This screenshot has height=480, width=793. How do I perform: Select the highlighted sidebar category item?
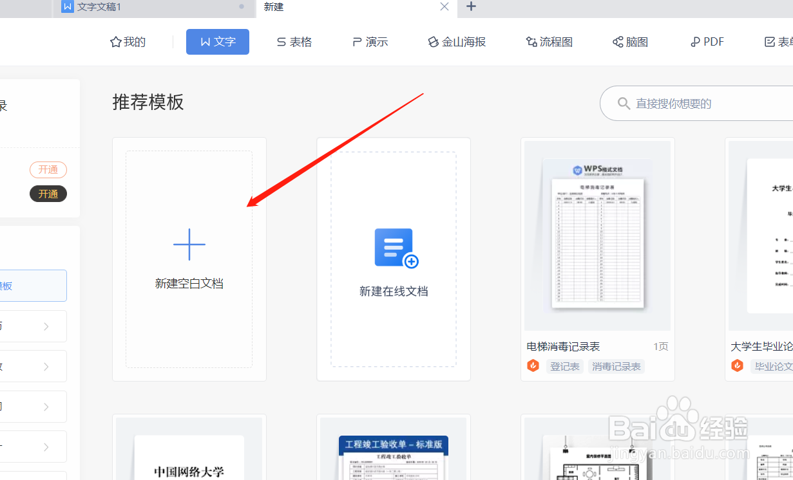coord(33,286)
